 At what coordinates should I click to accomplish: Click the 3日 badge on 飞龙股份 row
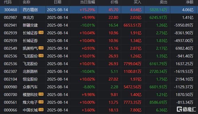tap(41, 55)
